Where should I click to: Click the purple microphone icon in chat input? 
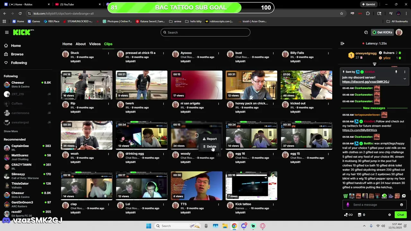[x=348, y=205]
